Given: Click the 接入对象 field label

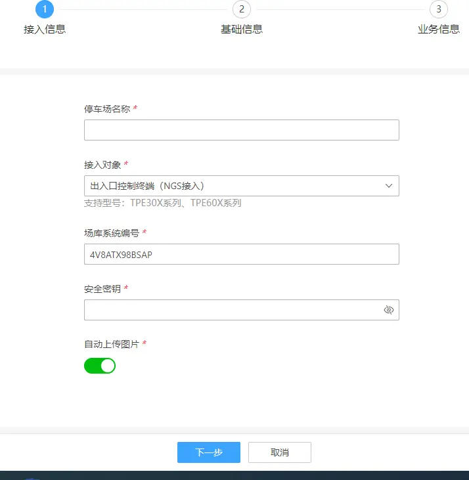Looking at the screenshot, I should point(102,164).
